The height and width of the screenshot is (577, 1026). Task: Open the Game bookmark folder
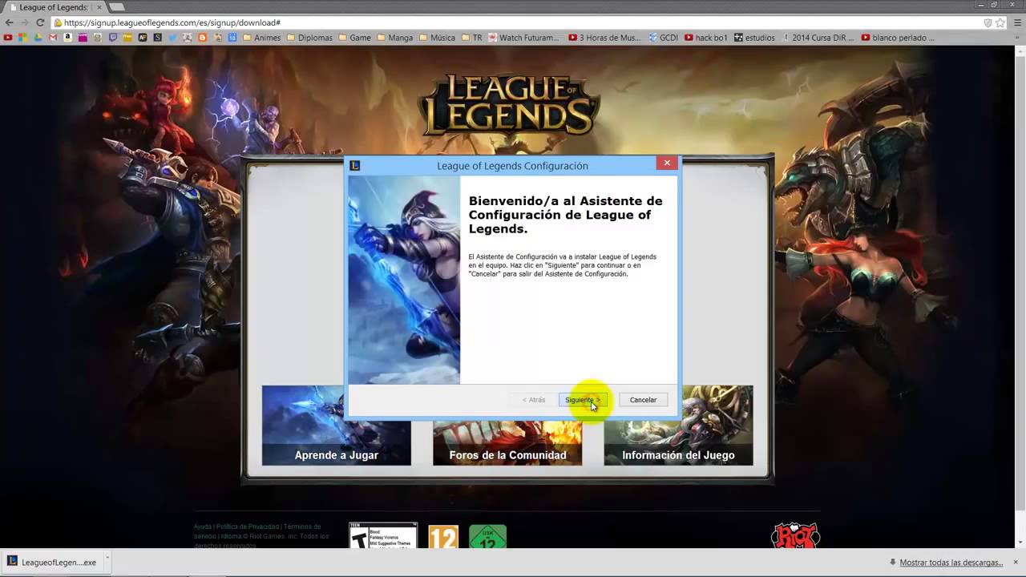[x=354, y=38]
